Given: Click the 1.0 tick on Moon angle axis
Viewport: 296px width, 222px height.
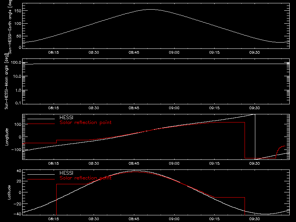Looking at the screenshot, I should coord(18,90).
